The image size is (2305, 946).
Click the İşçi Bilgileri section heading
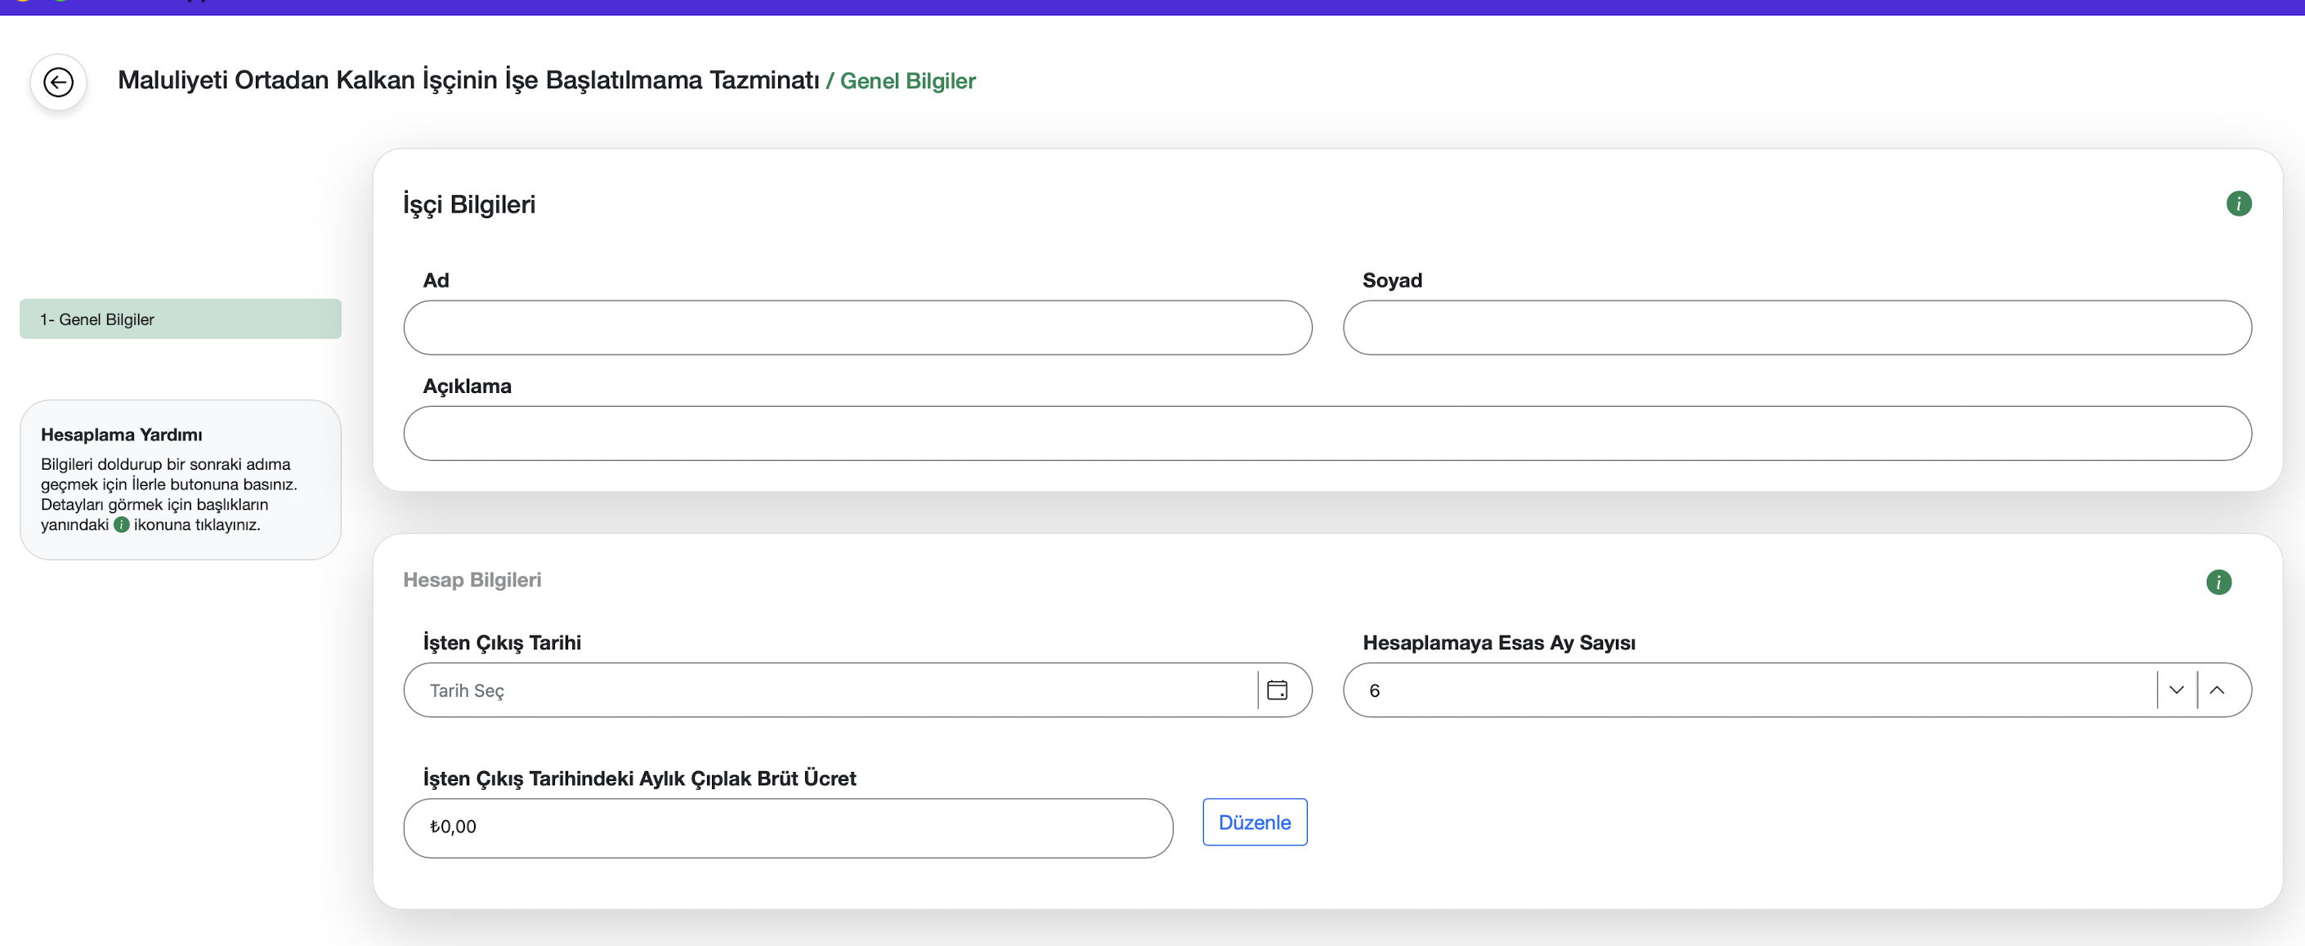[469, 205]
